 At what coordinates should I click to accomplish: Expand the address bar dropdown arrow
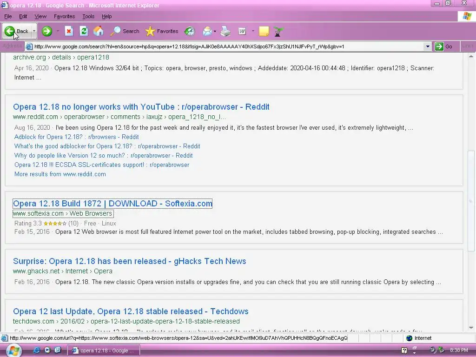coord(428,46)
